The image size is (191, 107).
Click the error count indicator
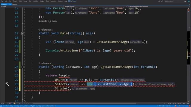click(x=11, y=103)
